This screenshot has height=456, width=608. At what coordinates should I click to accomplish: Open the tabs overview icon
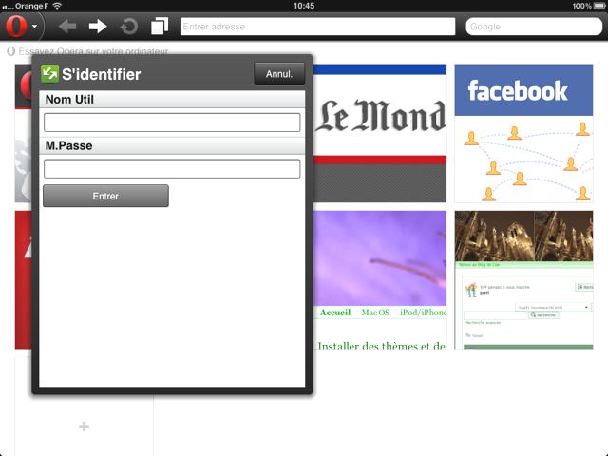click(159, 27)
